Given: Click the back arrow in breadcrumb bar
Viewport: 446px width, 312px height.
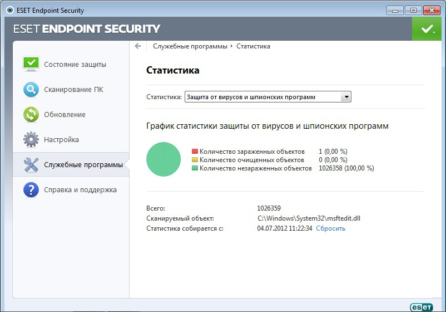Looking at the screenshot, I should [x=138, y=46].
